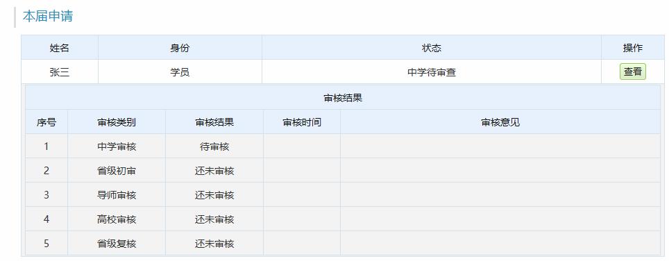Click the 审核类别 column header
This screenshot has width=669, height=261.
(117, 122)
